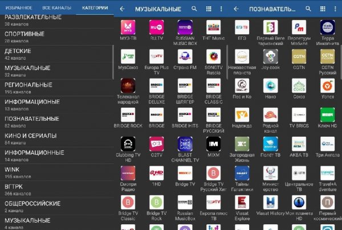The height and width of the screenshot is (230, 342).
Task: Open the РЕГИОНАЛЬНЫЕ category
Action: click(56, 88)
